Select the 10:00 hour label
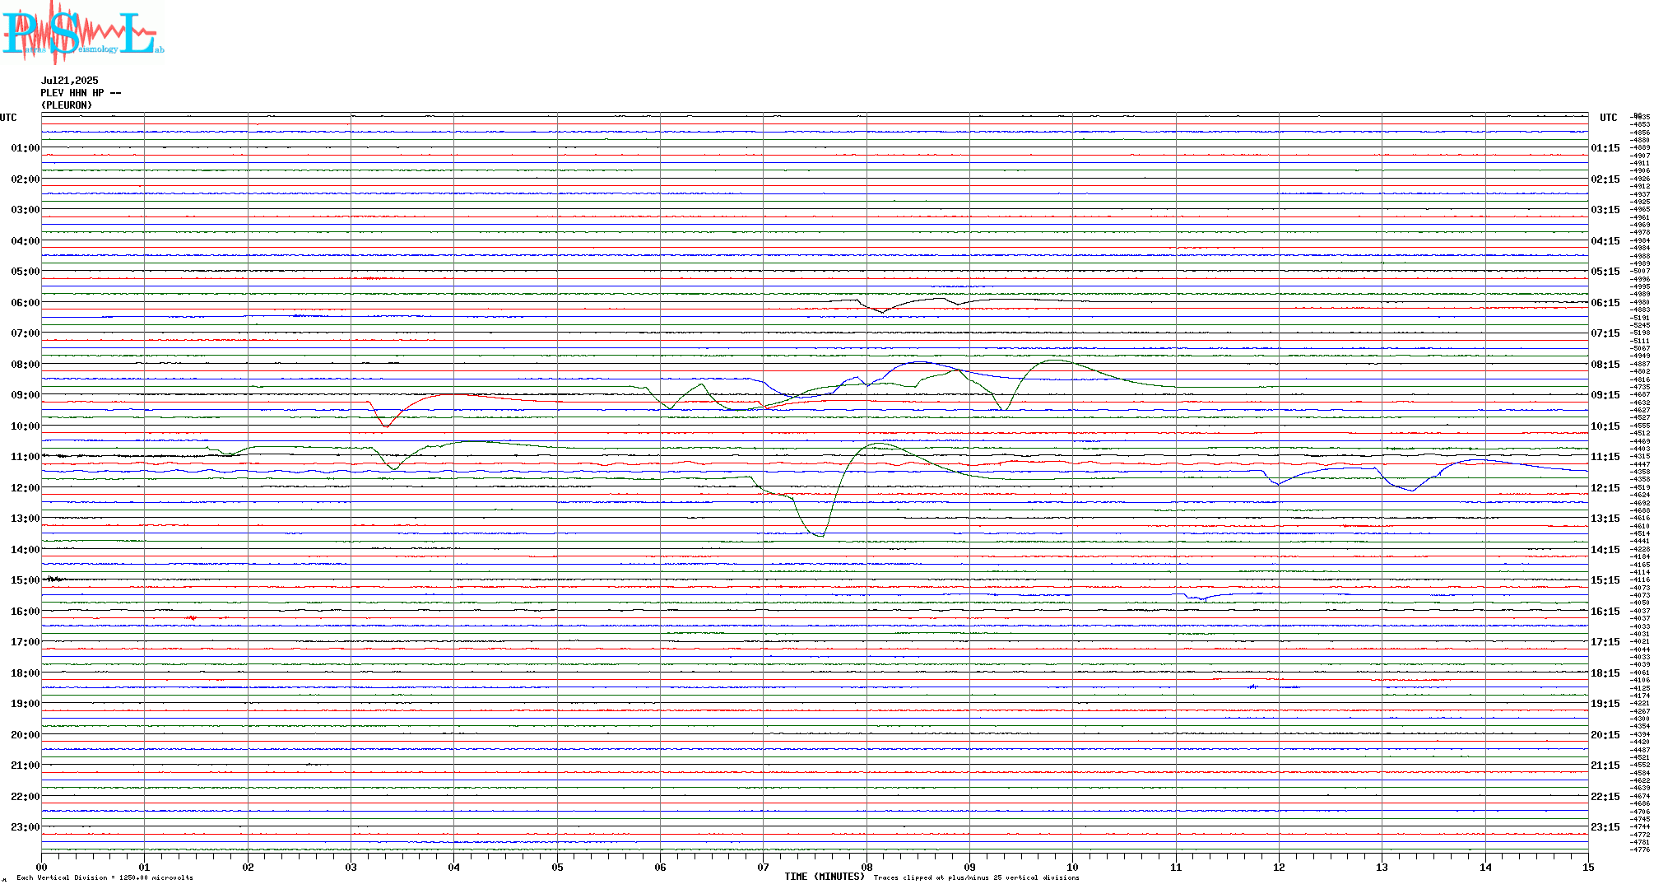Viewport: 1654px width, 889px height. pyautogui.click(x=26, y=426)
